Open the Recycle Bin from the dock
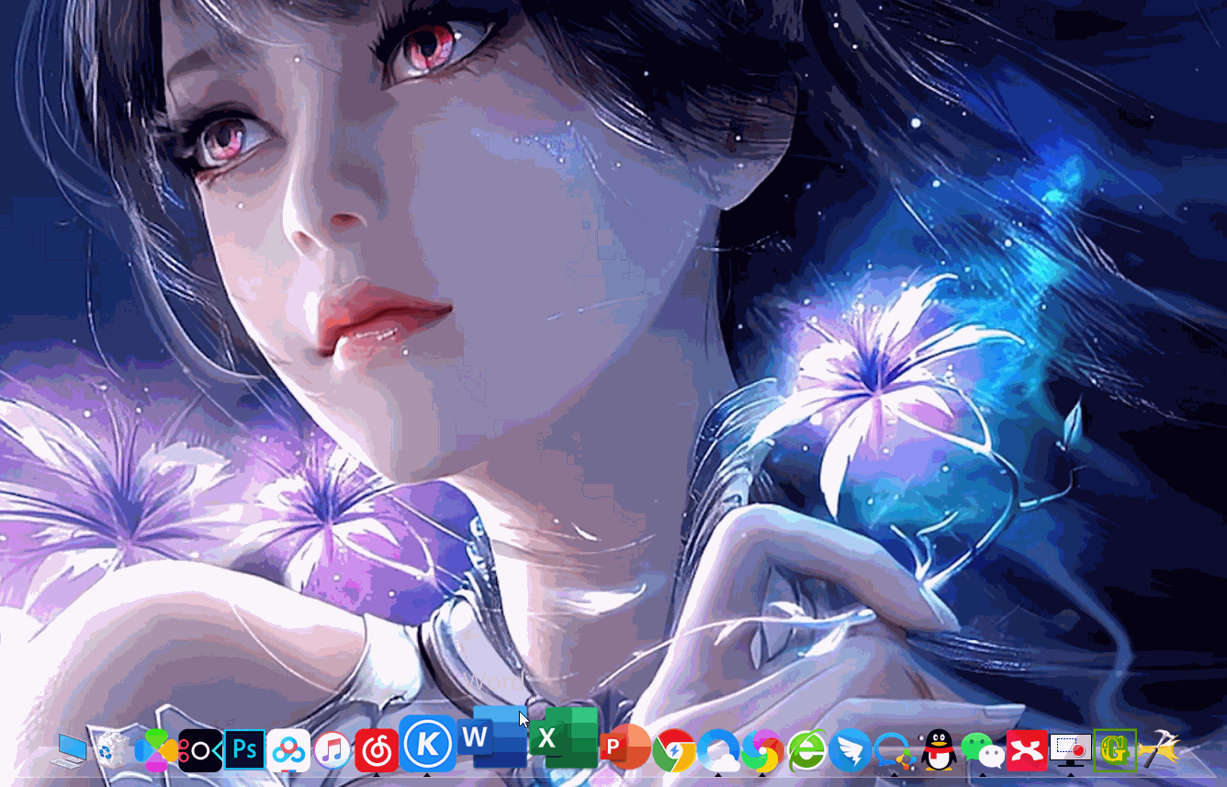Viewport: 1227px width, 787px height. click(x=112, y=749)
